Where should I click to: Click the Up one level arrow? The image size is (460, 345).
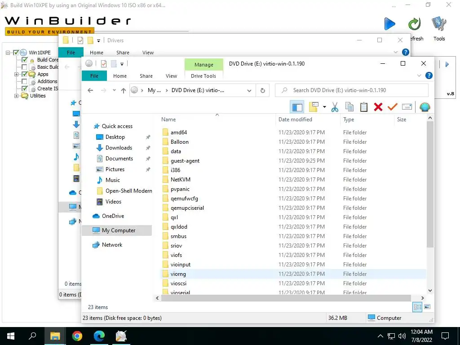(124, 90)
